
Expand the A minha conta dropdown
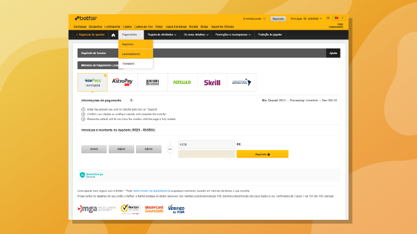pyautogui.click(x=254, y=19)
